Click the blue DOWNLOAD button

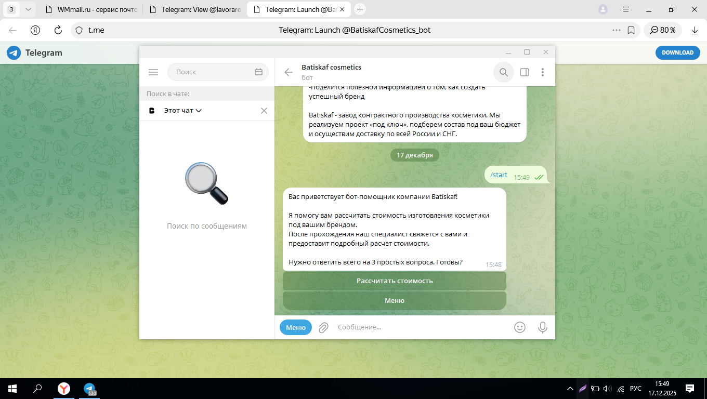pyautogui.click(x=677, y=52)
